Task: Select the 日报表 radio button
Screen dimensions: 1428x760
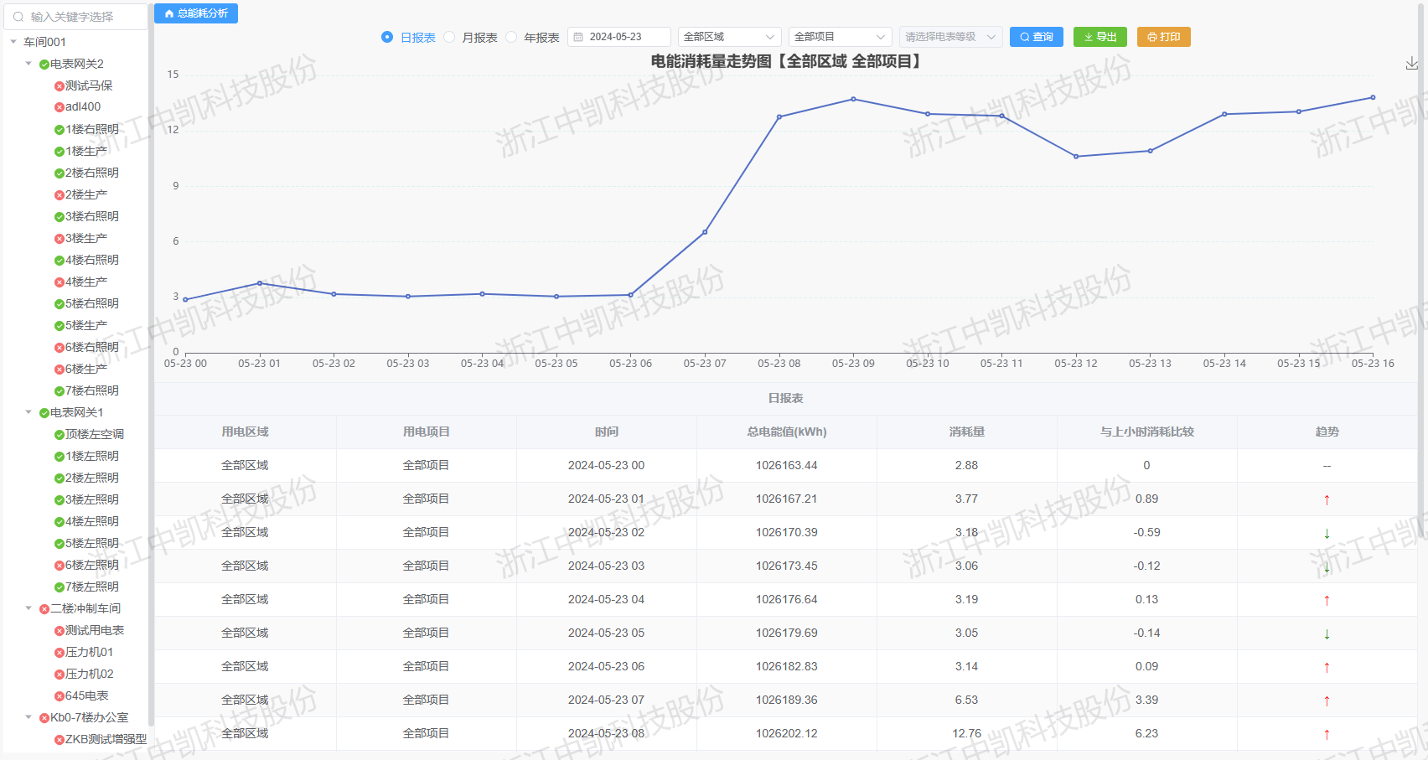Action: (x=387, y=37)
